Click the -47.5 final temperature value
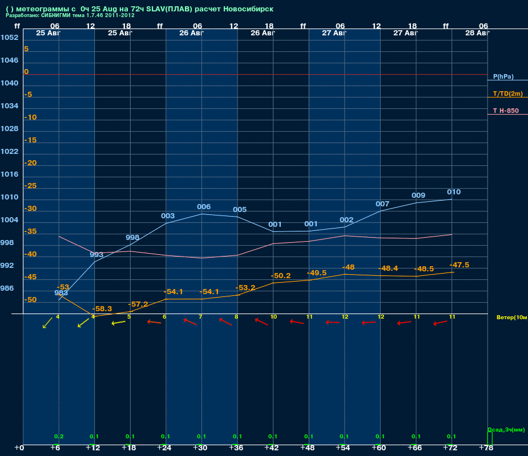The image size is (528, 456). 460,265
